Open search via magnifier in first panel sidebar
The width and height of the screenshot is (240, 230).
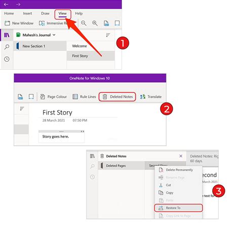point(7,47)
